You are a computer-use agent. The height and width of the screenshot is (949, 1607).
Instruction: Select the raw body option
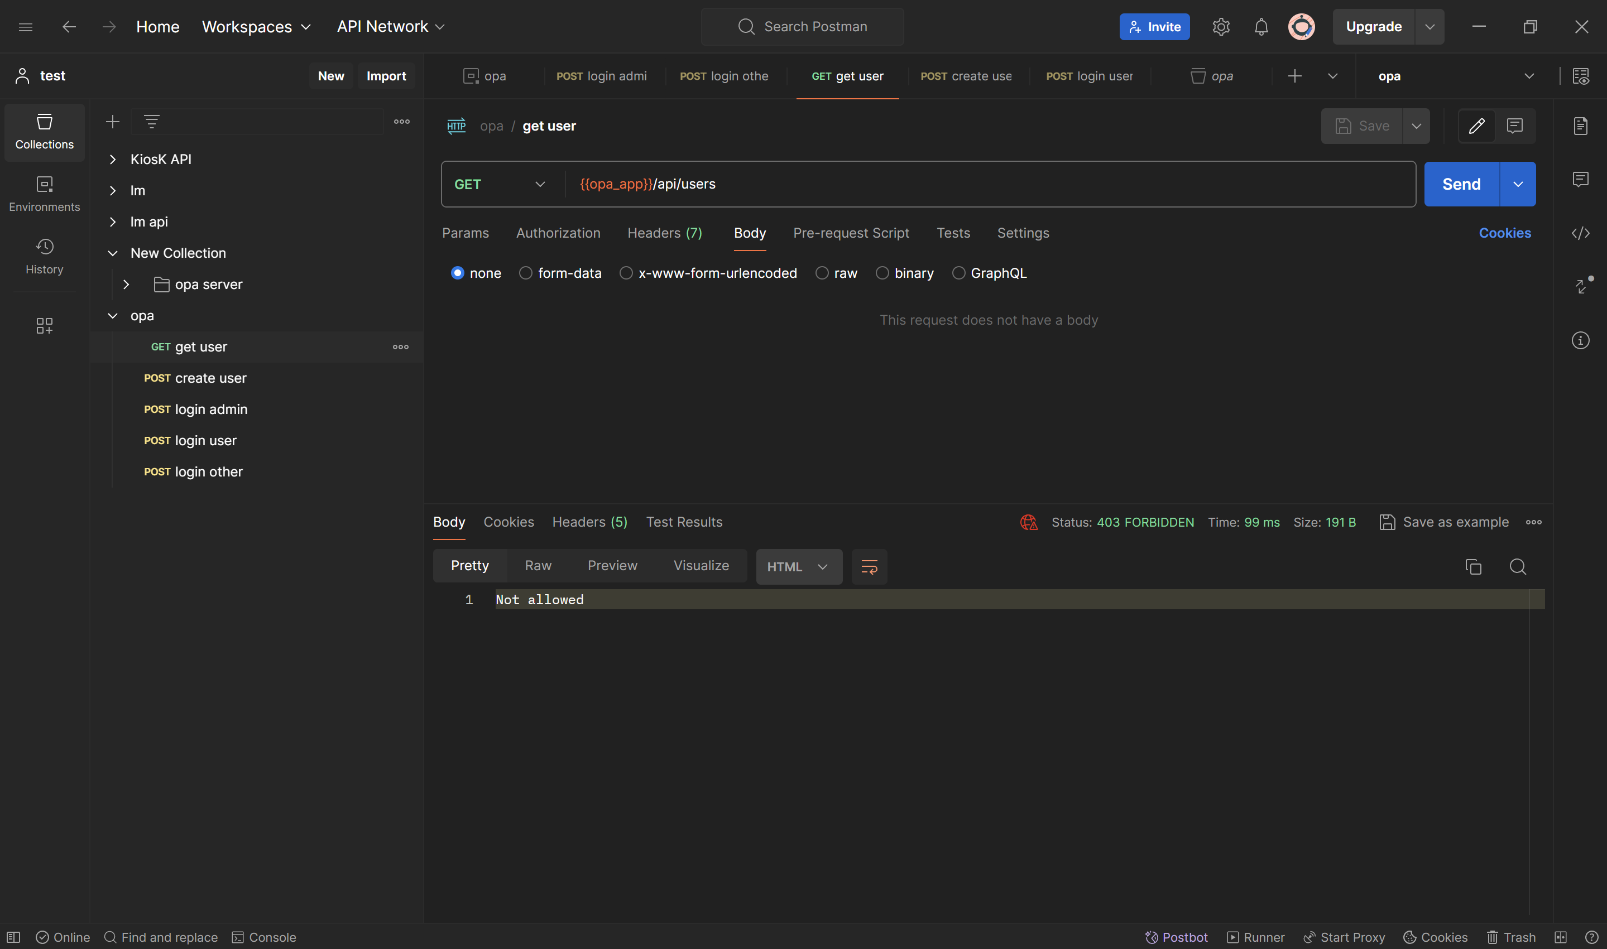coord(822,273)
